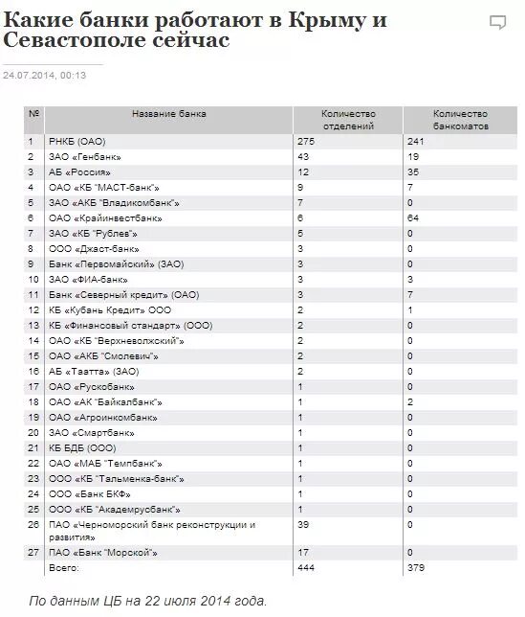This screenshot has height=617, width=525.
Task: Select the АБ «Россия» bank name
Action: [x=79, y=171]
